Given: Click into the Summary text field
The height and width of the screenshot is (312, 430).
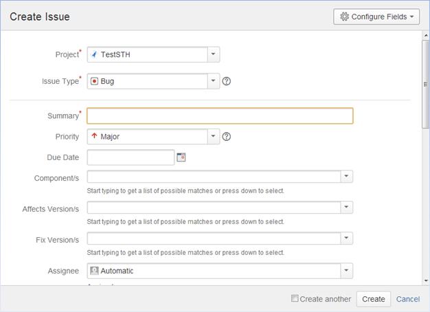Looking at the screenshot, I should point(220,116).
